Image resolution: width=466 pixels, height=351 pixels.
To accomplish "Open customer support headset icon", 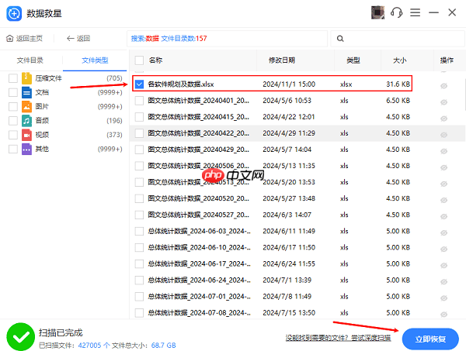I will point(396,12).
